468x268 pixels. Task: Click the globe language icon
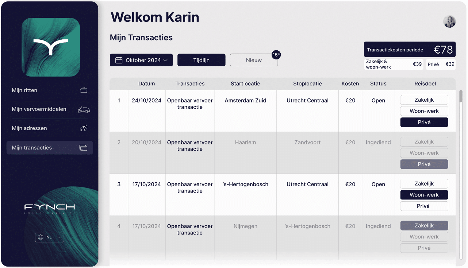coord(41,237)
